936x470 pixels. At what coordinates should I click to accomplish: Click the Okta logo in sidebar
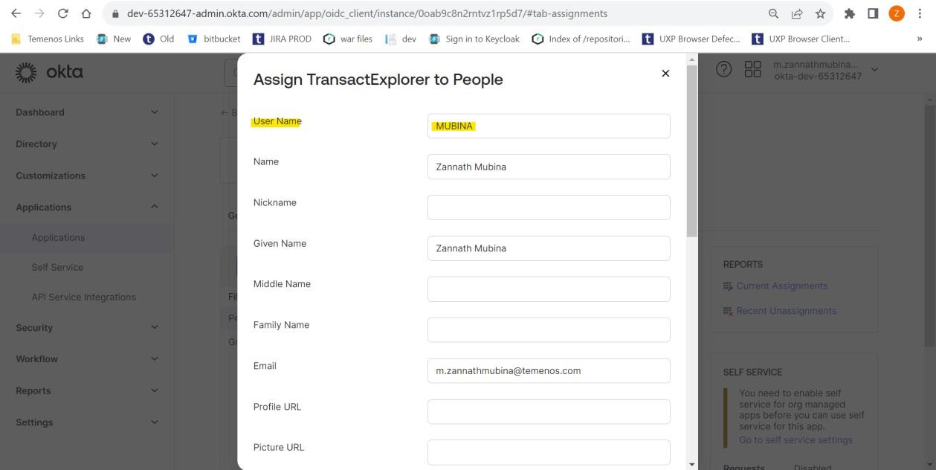[49, 72]
